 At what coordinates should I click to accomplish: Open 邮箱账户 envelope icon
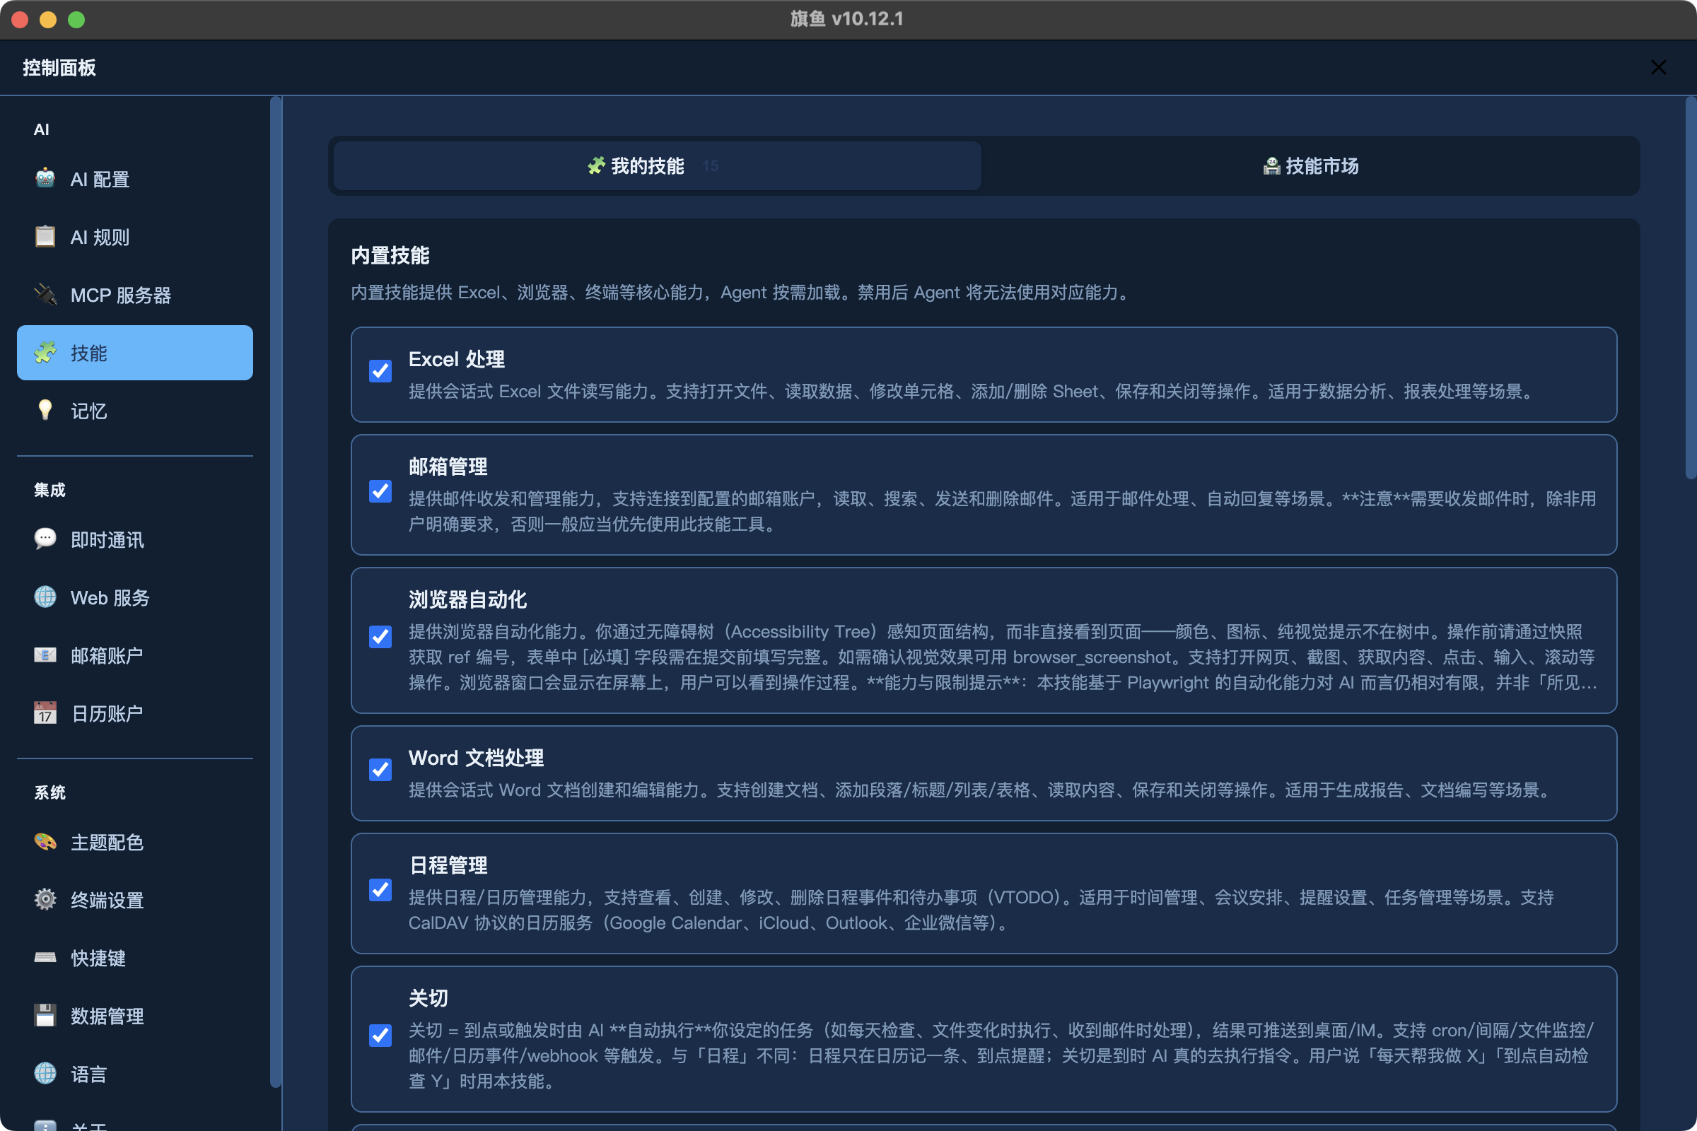click(x=45, y=655)
